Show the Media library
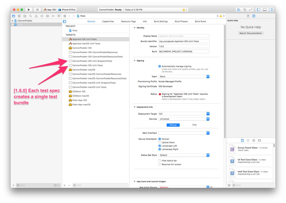Image resolution: width=286 pixels, height=203 pixels. point(259,140)
